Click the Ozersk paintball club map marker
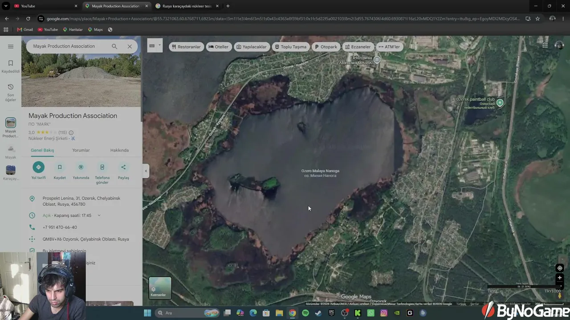 500,103
